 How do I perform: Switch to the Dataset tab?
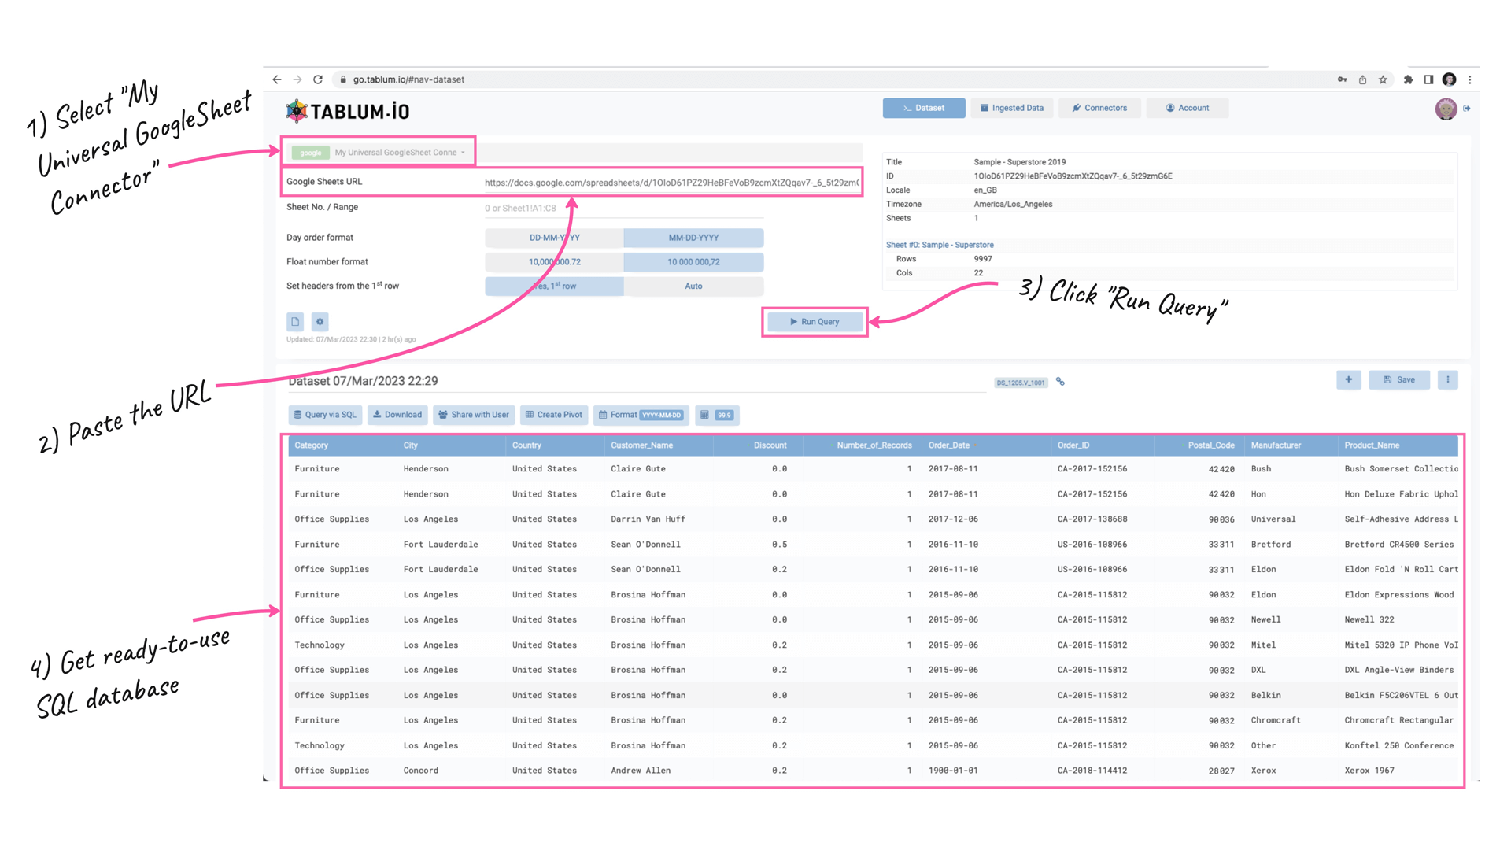tap(924, 108)
